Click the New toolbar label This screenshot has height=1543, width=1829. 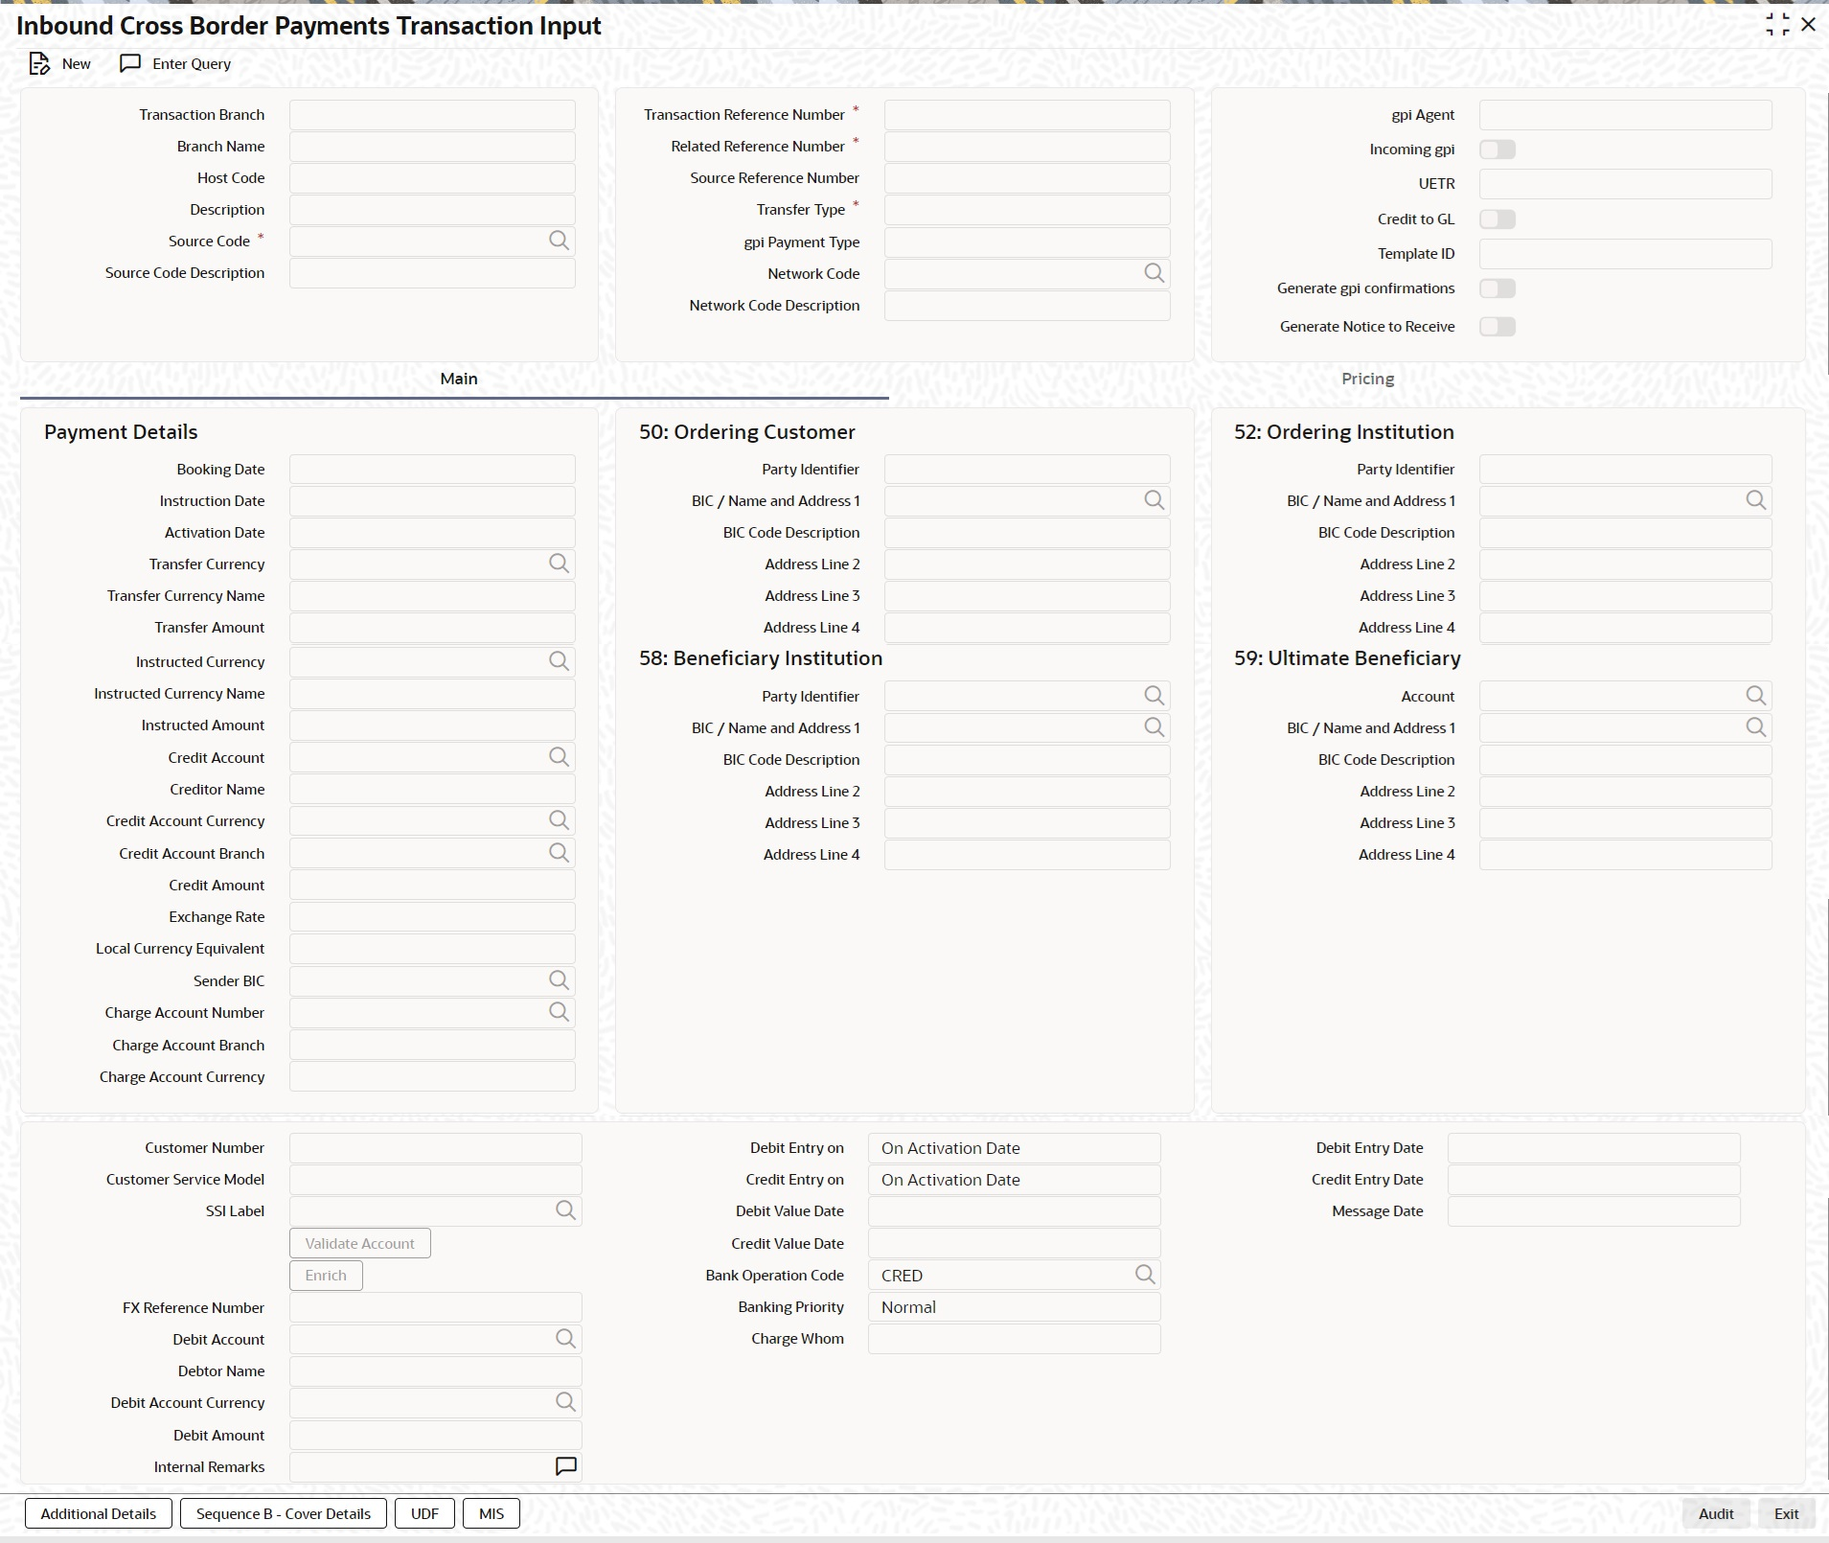(77, 64)
